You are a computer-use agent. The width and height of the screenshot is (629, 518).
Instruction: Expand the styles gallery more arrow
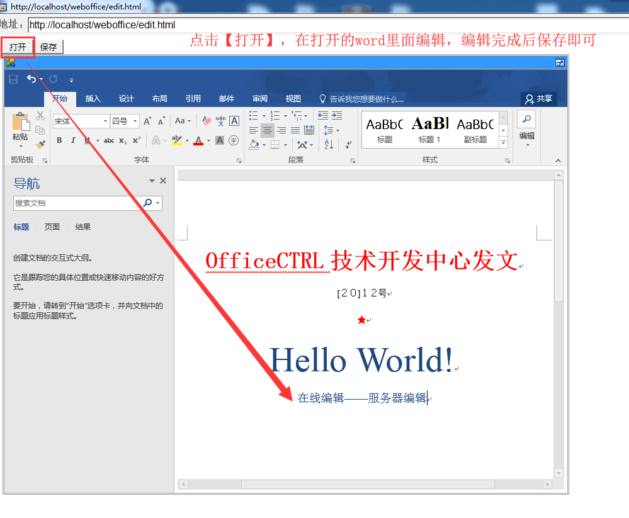pos(503,143)
